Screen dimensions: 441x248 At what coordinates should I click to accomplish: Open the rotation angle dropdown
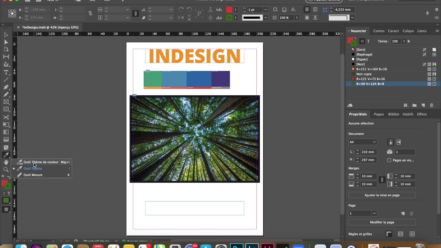click(171, 10)
